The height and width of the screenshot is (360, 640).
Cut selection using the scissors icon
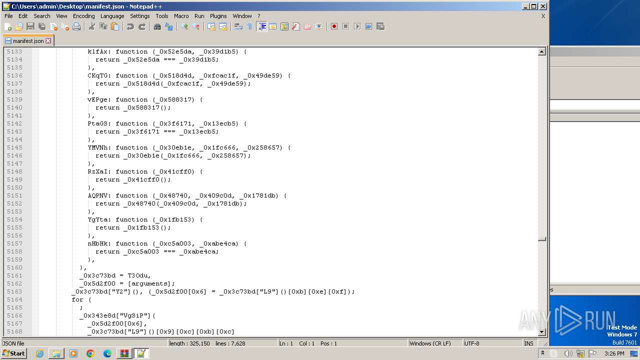(92, 26)
